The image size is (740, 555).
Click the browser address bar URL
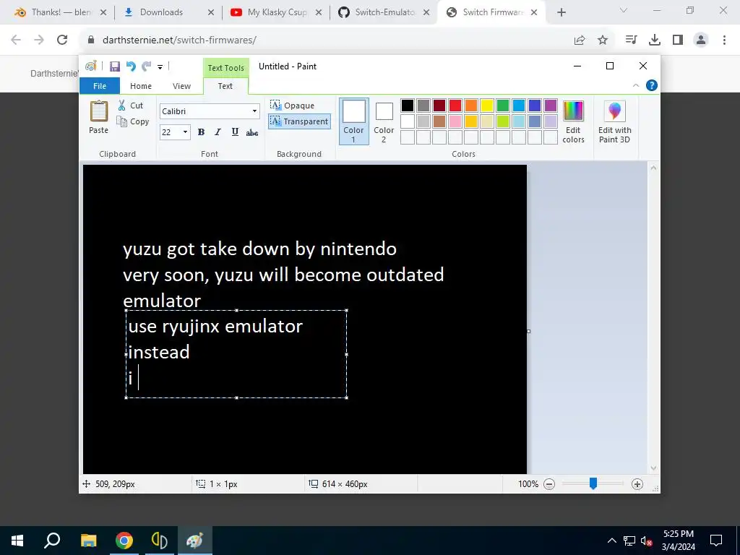click(179, 40)
